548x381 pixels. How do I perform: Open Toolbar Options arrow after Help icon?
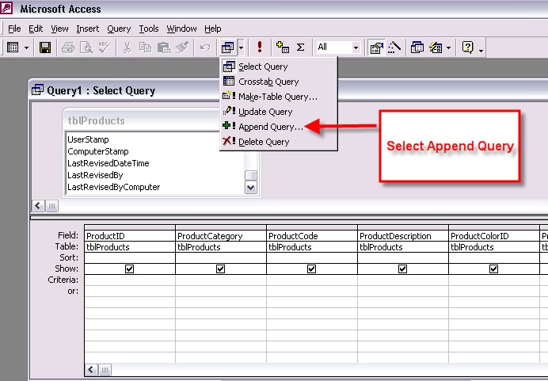[481, 51]
